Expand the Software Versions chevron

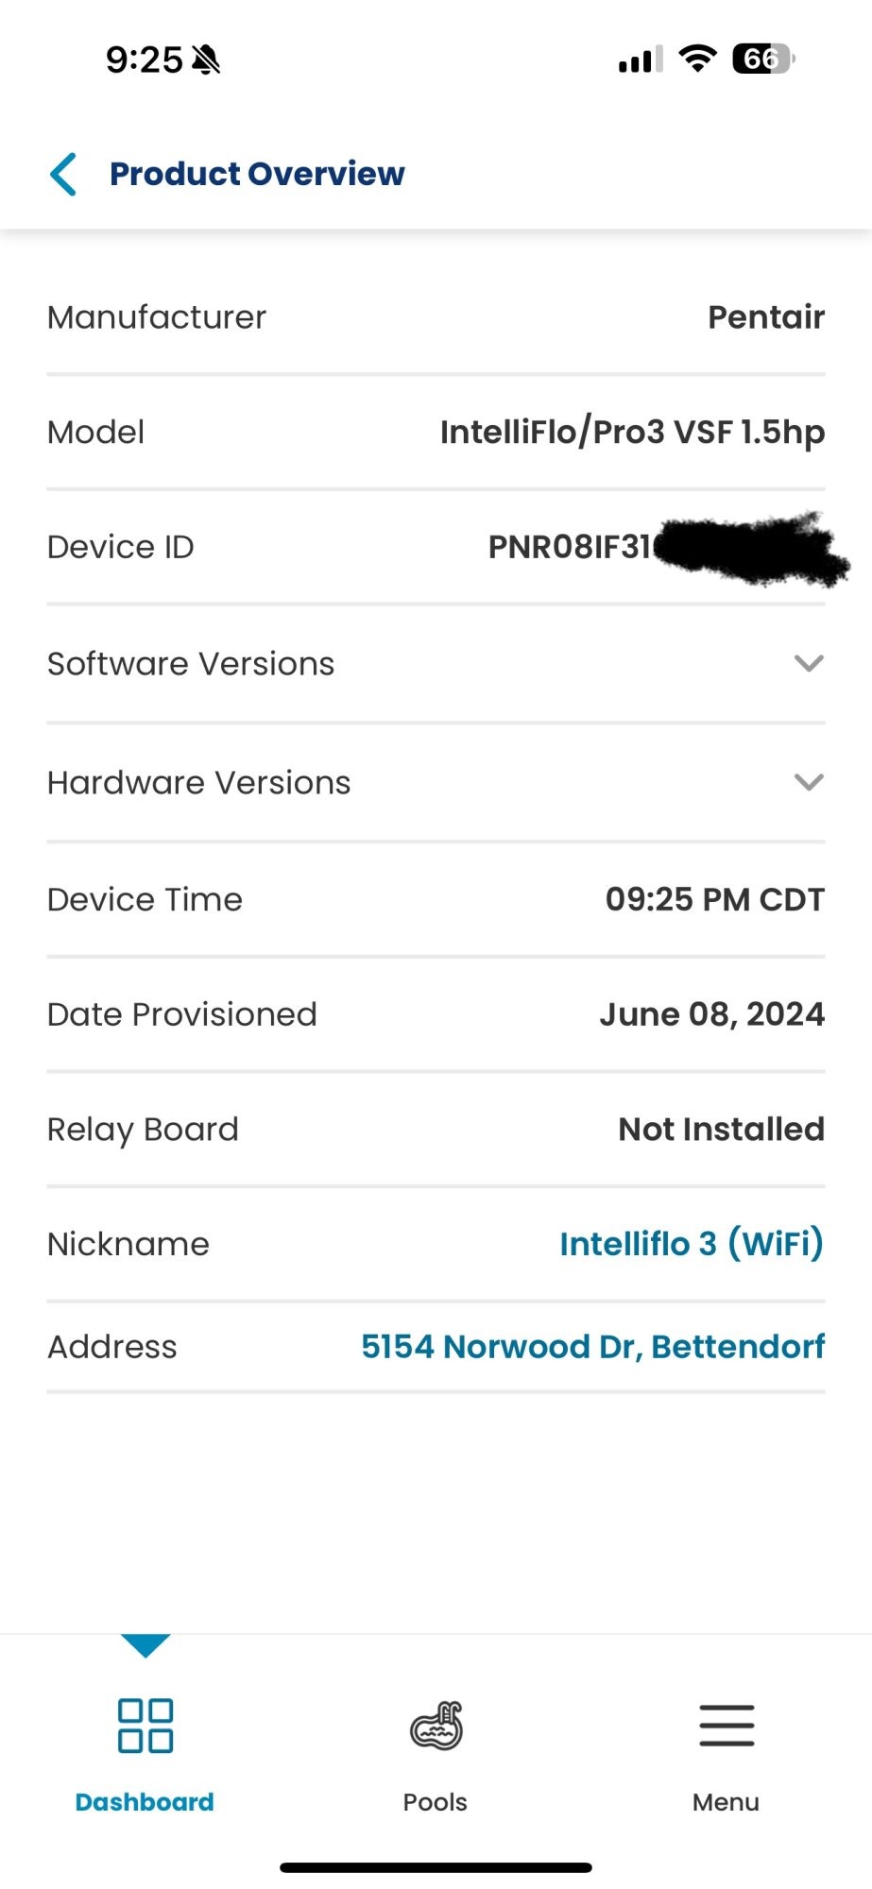[x=809, y=663]
